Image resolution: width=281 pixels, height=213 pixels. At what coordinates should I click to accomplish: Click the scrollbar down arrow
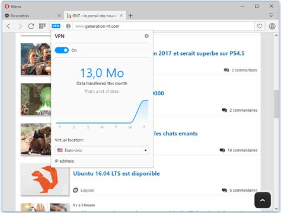click(276, 208)
